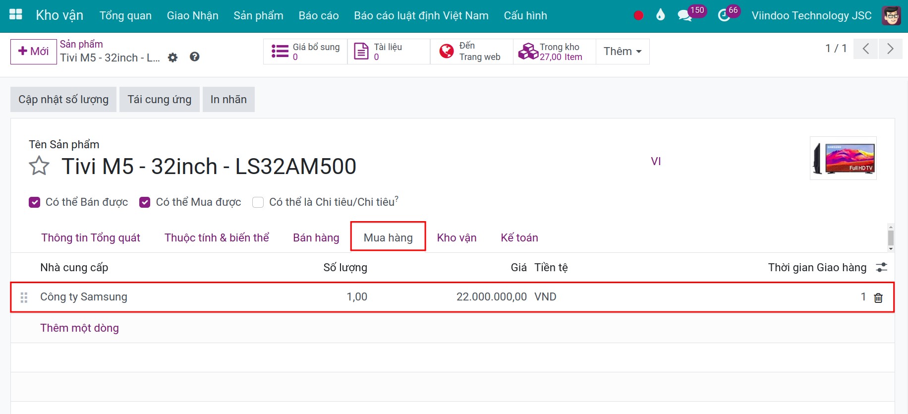Open the gear actions menu beside product name
Image resolution: width=908 pixels, height=414 pixels.
172,58
